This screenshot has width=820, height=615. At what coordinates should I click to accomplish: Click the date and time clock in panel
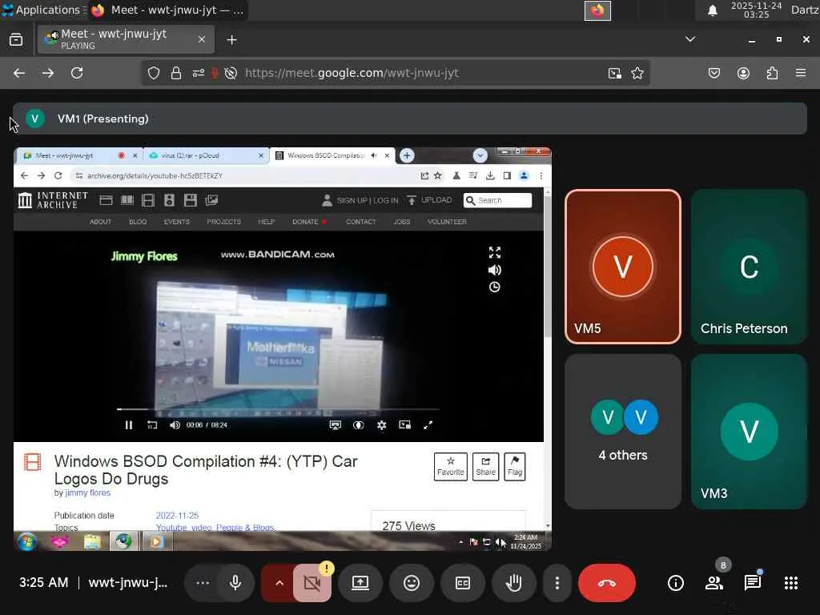click(756, 10)
